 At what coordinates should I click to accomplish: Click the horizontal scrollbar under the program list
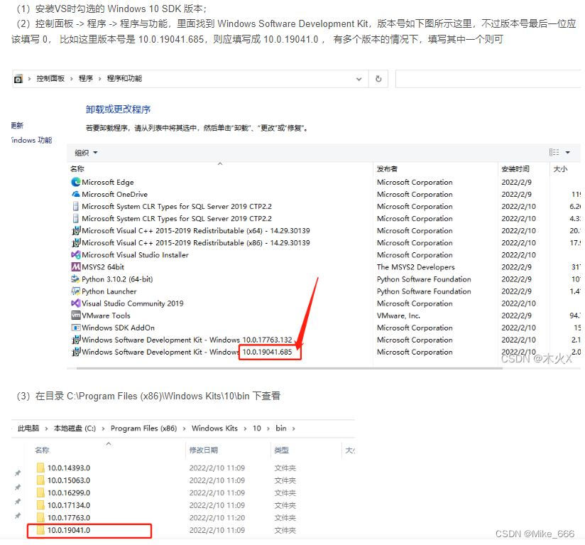(289, 368)
